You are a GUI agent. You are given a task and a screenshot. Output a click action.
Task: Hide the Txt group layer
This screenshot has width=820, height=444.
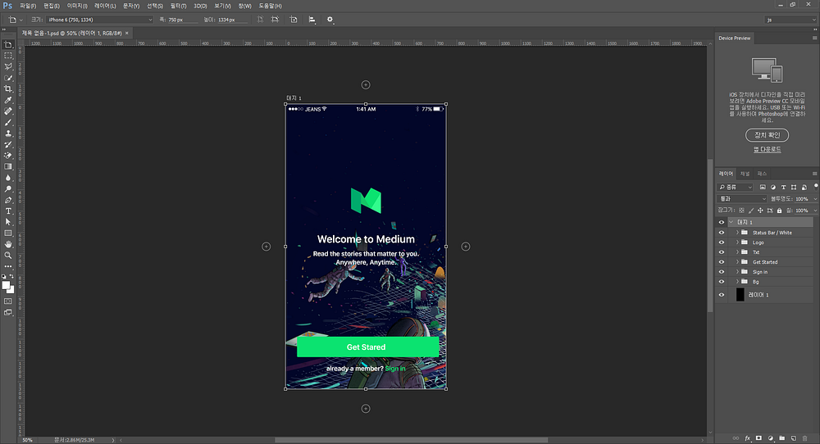coord(721,251)
